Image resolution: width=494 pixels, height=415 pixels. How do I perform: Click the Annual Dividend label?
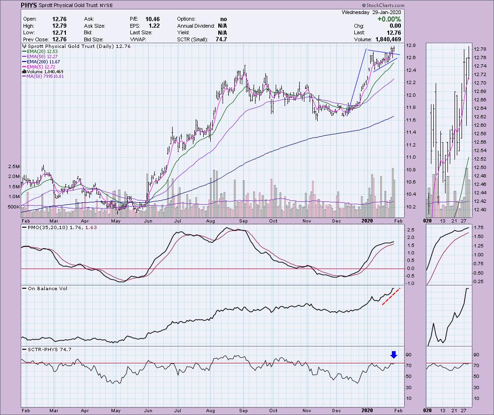(196, 26)
